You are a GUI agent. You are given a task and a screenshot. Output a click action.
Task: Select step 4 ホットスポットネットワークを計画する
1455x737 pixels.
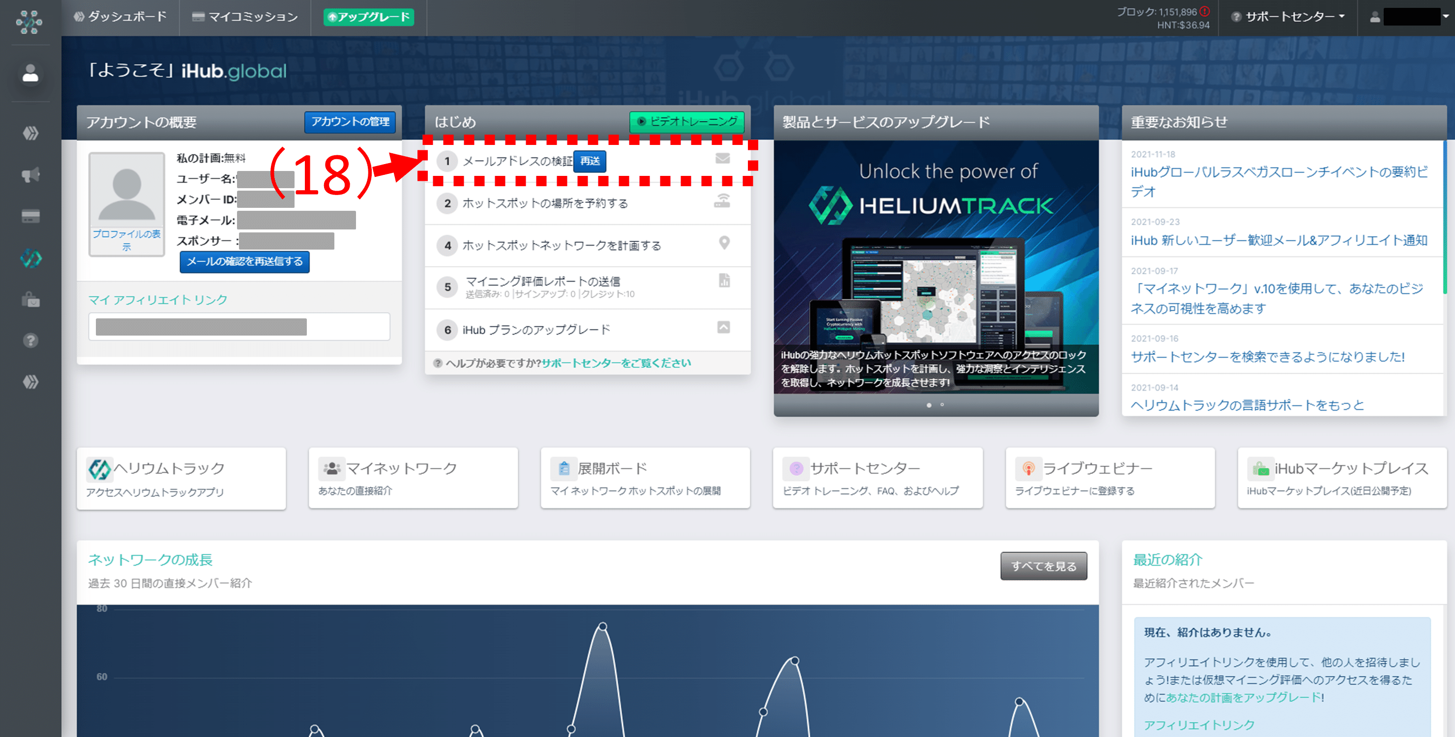tap(588, 246)
